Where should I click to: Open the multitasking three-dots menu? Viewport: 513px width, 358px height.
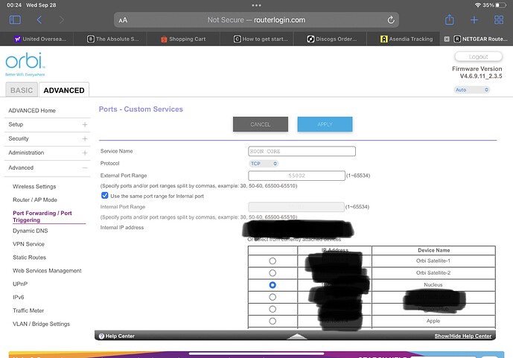point(256,5)
